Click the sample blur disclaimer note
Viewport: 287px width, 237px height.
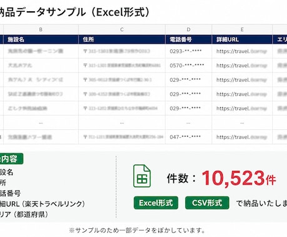[137, 230]
